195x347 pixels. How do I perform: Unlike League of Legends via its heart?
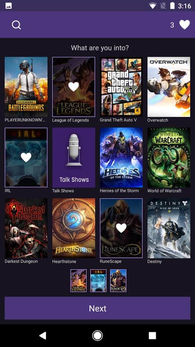[74, 86]
